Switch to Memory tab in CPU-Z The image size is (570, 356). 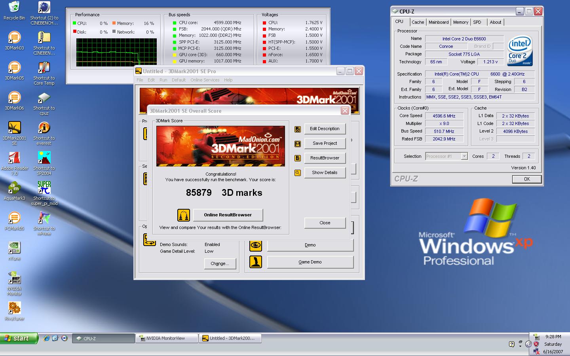click(461, 23)
